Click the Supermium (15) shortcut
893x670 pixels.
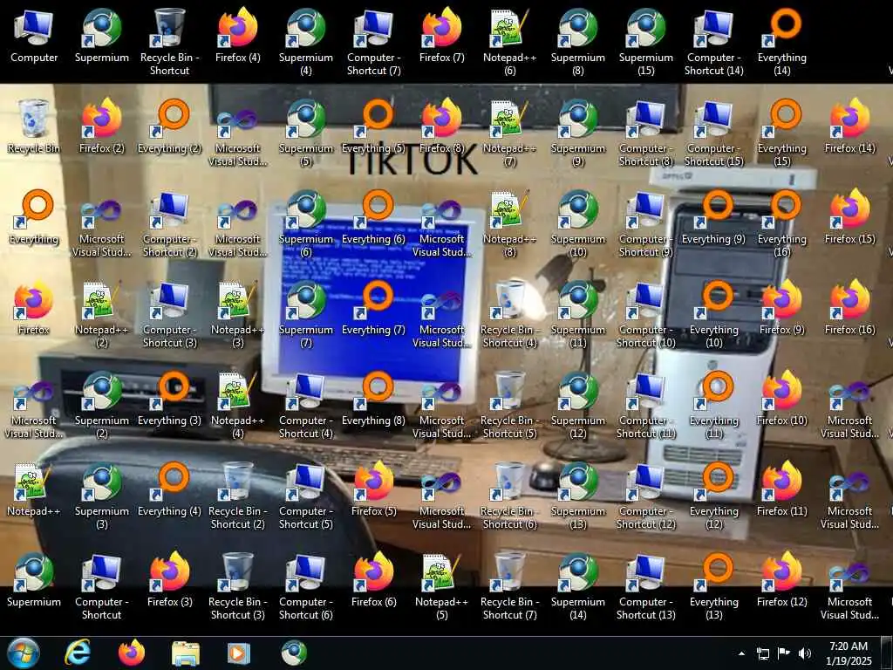(x=646, y=43)
